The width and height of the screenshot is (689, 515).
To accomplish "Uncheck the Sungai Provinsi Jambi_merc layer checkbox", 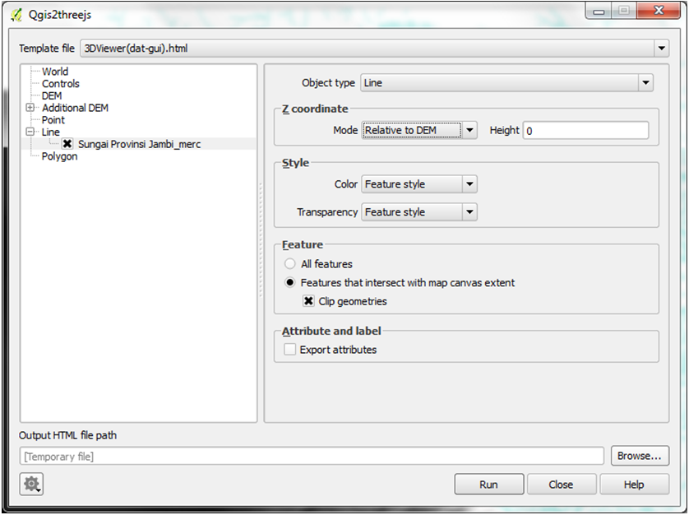I will coord(67,144).
